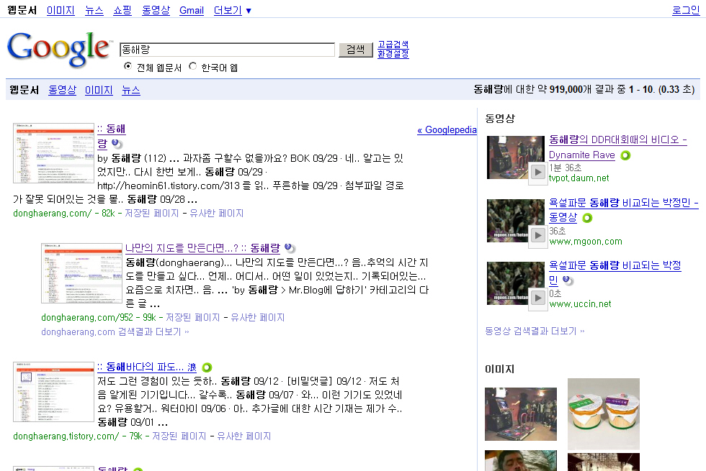Open ':: 동해바다의 파도... 浪' result
The width and height of the screenshot is (706, 471).
pyautogui.click(x=147, y=367)
